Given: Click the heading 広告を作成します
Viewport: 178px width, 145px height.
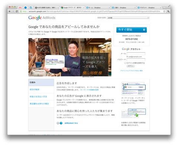Looking at the screenshot, I should tap(67, 83).
